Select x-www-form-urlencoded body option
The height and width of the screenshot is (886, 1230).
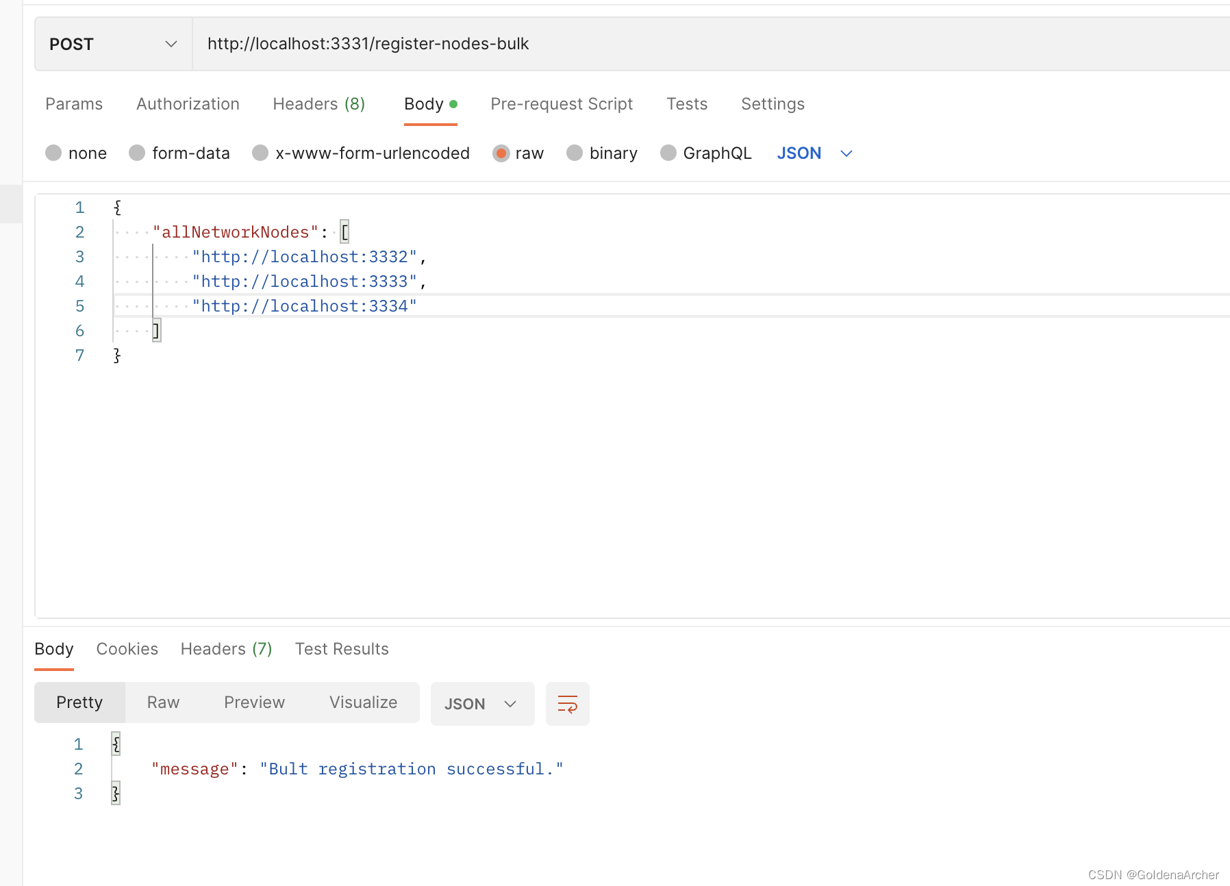click(x=261, y=153)
